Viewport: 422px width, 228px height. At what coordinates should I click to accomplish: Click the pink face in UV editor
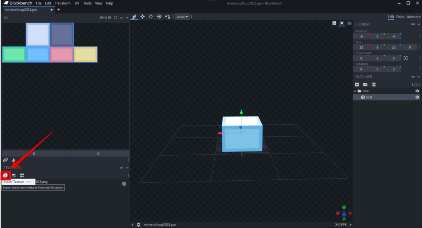[62, 54]
